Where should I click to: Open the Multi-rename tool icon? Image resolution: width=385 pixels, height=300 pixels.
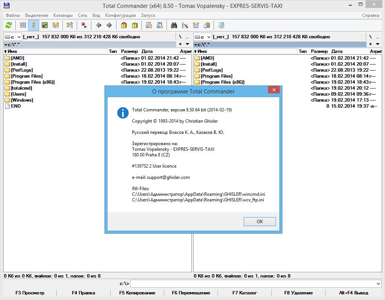point(185,25)
